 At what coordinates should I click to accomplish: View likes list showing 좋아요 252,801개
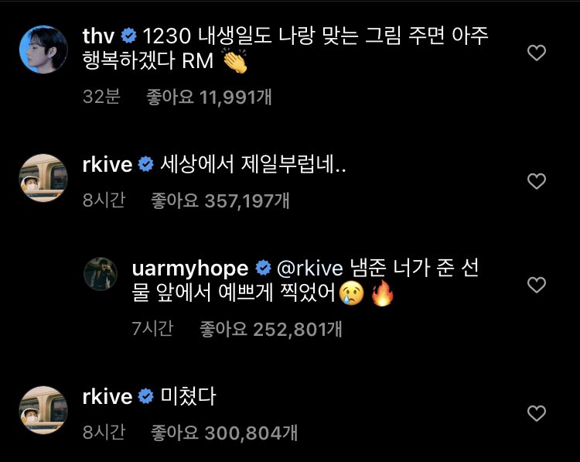271,329
